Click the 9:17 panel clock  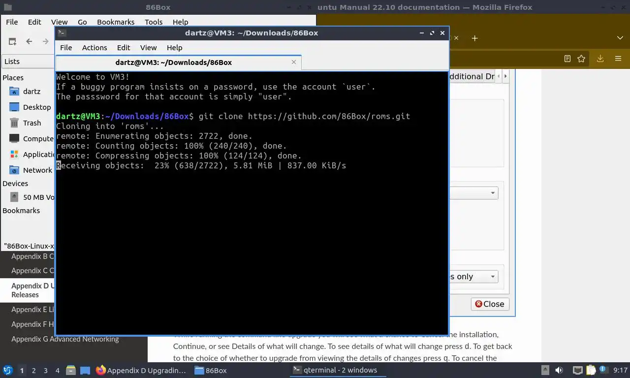tap(620, 370)
